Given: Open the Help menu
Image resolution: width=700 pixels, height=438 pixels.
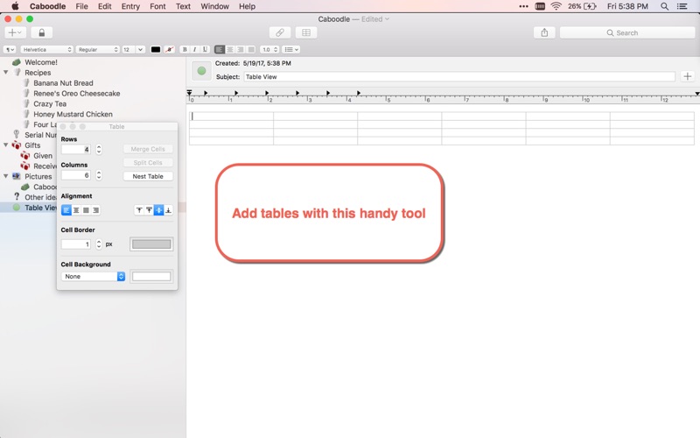Looking at the screenshot, I should 247,6.
